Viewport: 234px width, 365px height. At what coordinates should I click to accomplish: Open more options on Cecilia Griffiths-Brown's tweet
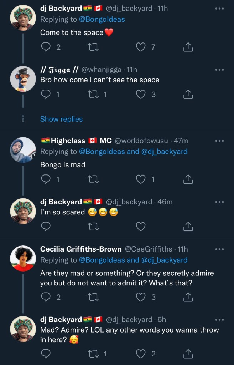[x=219, y=249]
